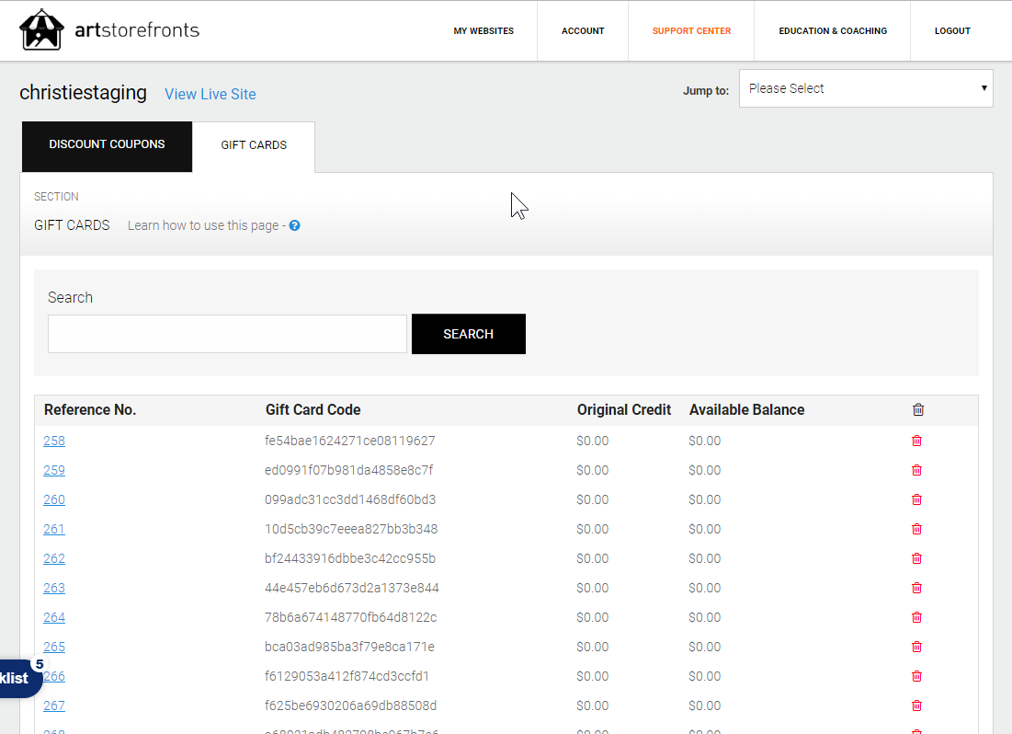
Task: Click the help question mark icon
Action: pyautogui.click(x=295, y=225)
